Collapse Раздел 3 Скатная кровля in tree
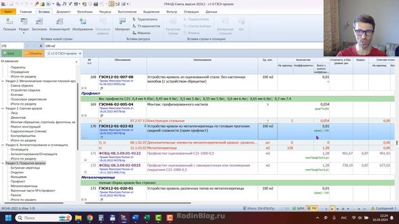Screen dimensions: 399x224 point(2,108)
